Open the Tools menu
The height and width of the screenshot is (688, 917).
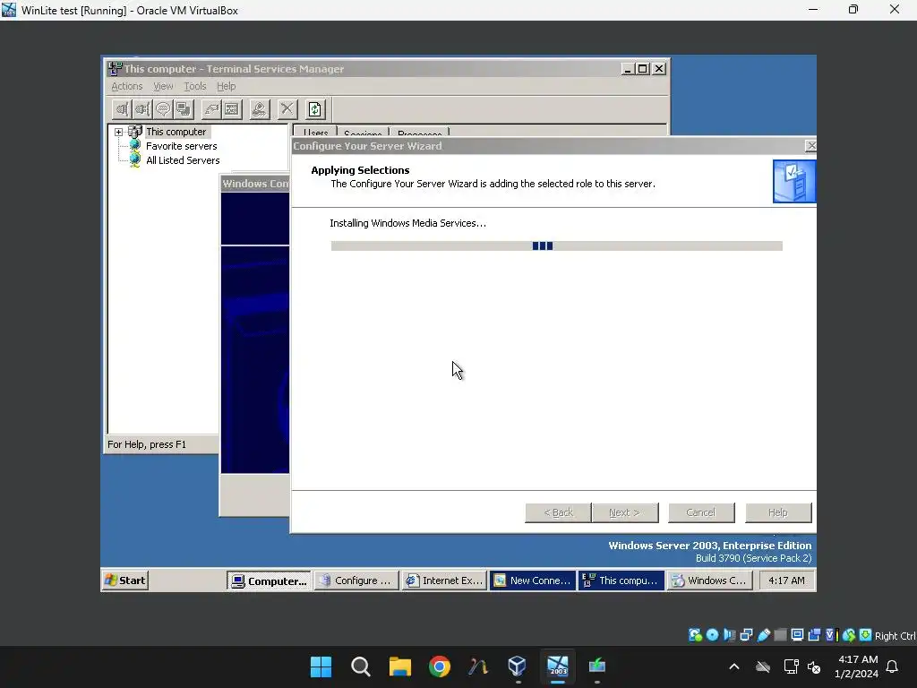(x=194, y=86)
